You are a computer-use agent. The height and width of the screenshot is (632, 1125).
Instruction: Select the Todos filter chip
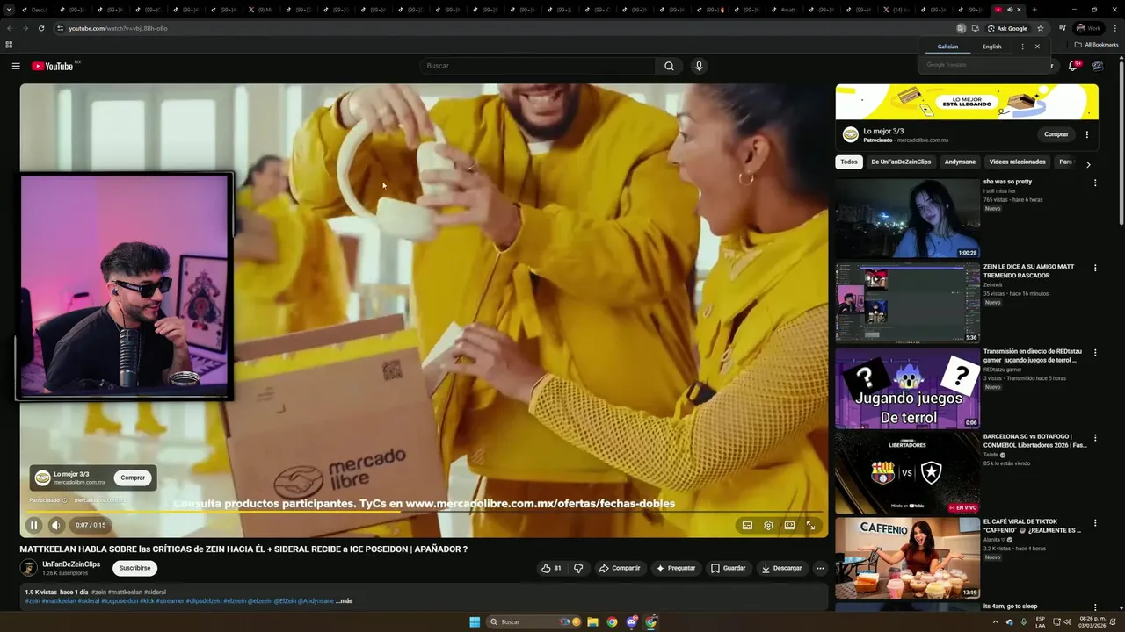(x=848, y=162)
